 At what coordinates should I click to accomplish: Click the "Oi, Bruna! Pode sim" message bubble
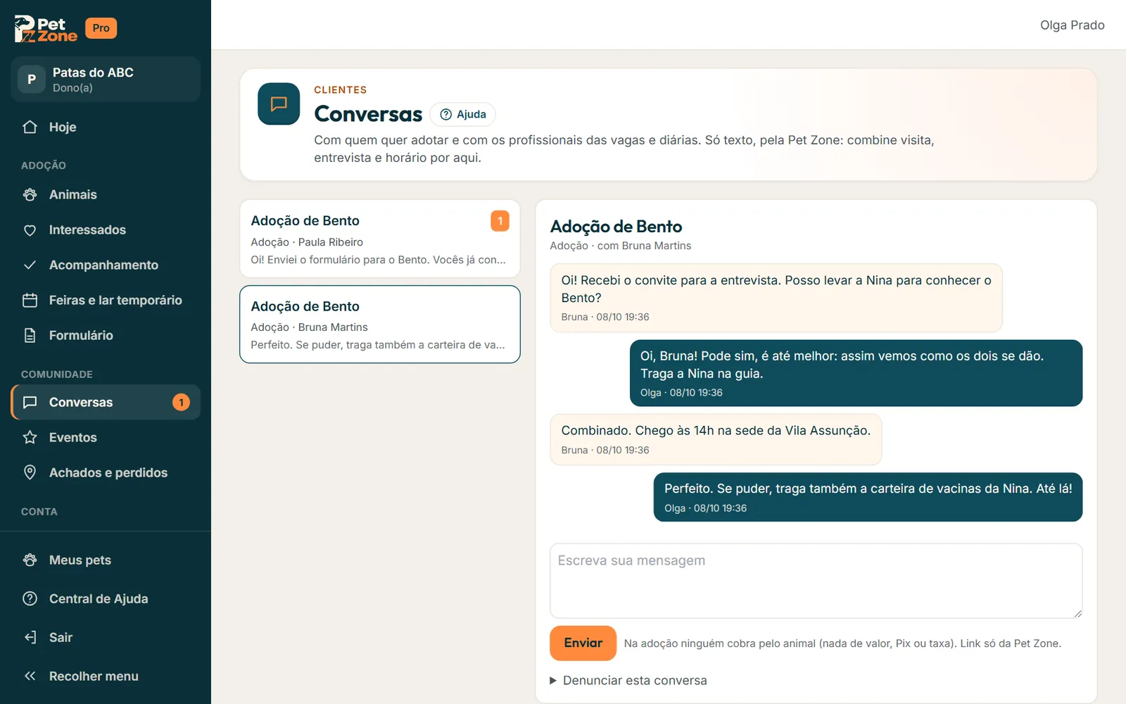[x=856, y=373]
